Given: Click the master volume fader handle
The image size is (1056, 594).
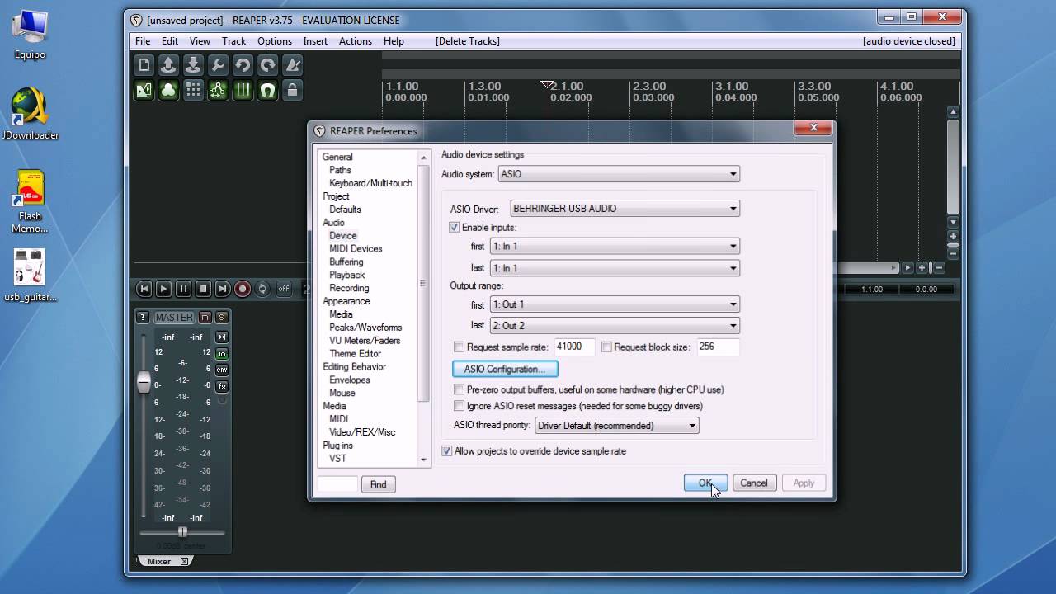Looking at the screenshot, I should (144, 382).
